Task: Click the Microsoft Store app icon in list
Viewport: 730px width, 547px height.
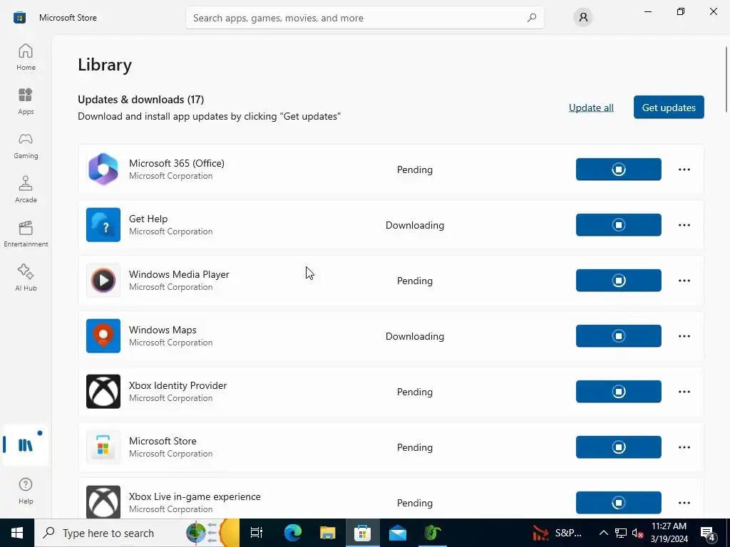Action: click(x=103, y=447)
